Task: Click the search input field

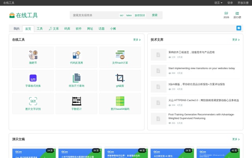Action: (x=94, y=15)
